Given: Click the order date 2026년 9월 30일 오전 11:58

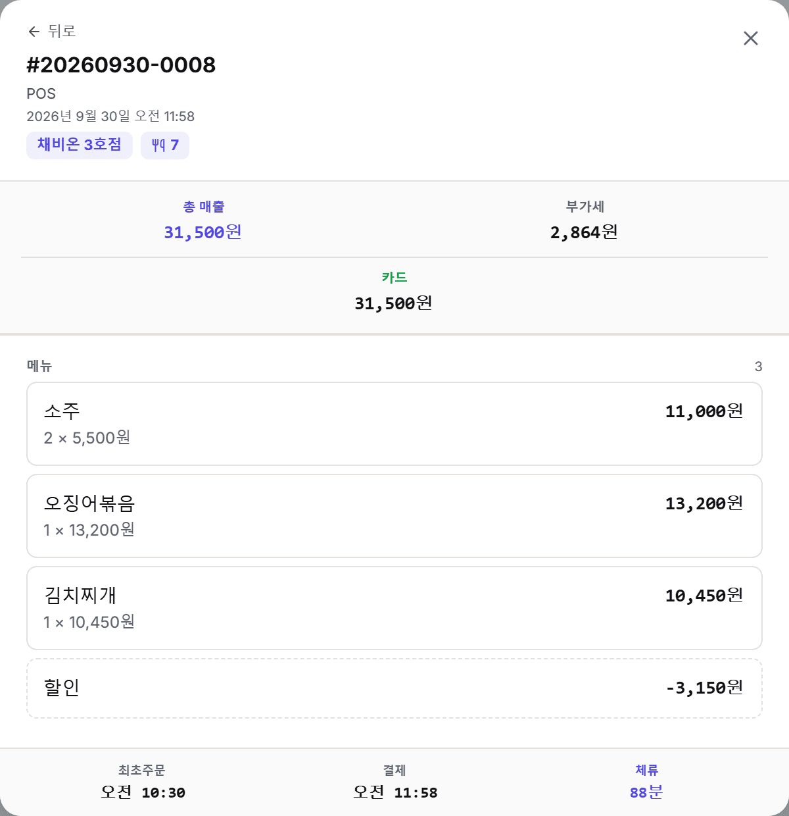Looking at the screenshot, I should 110,116.
